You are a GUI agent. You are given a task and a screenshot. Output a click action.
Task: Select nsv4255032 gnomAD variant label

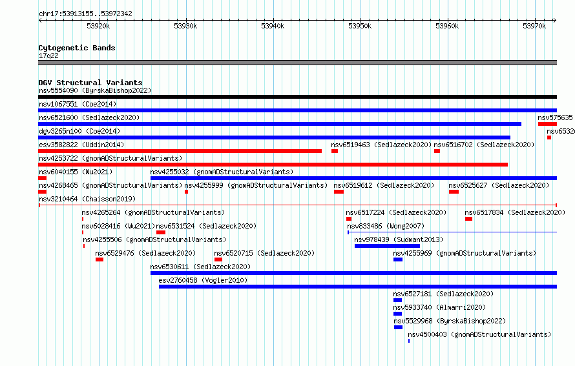click(222, 172)
